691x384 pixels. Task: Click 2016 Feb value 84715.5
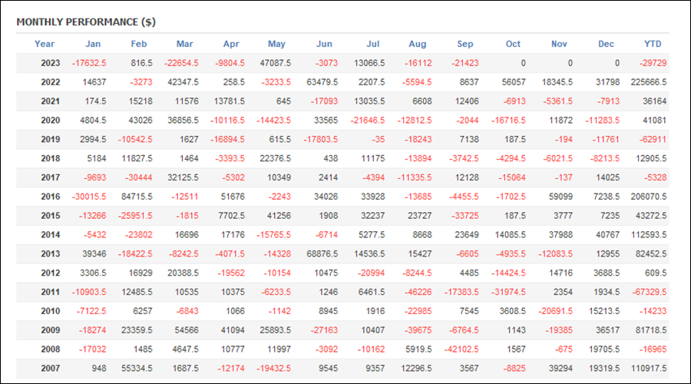click(137, 197)
